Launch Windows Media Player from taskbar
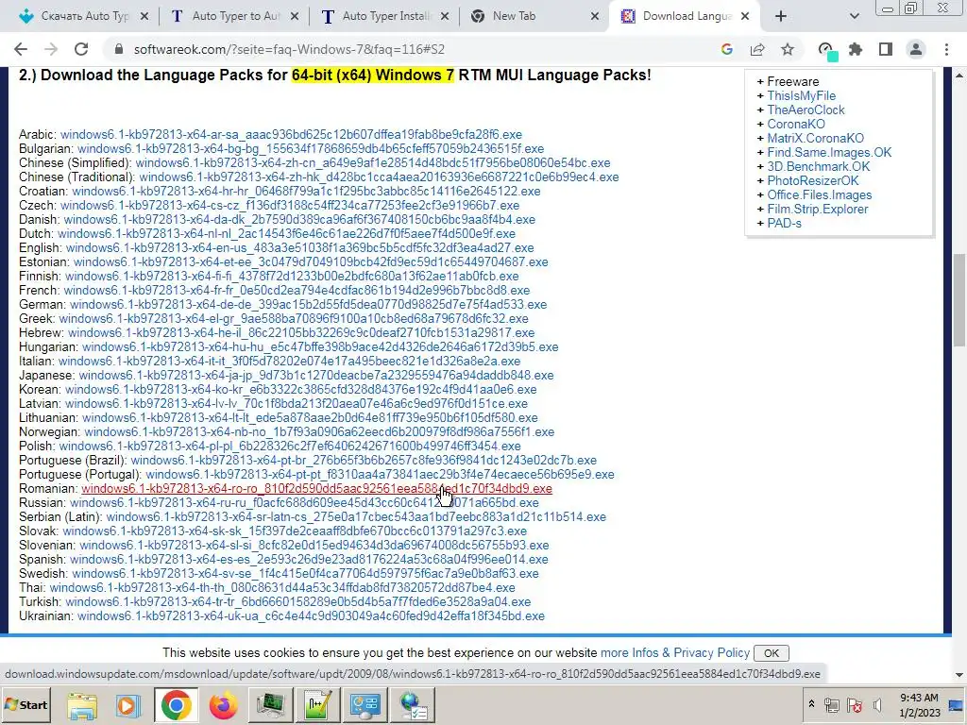The image size is (967, 725). point(128,705)
